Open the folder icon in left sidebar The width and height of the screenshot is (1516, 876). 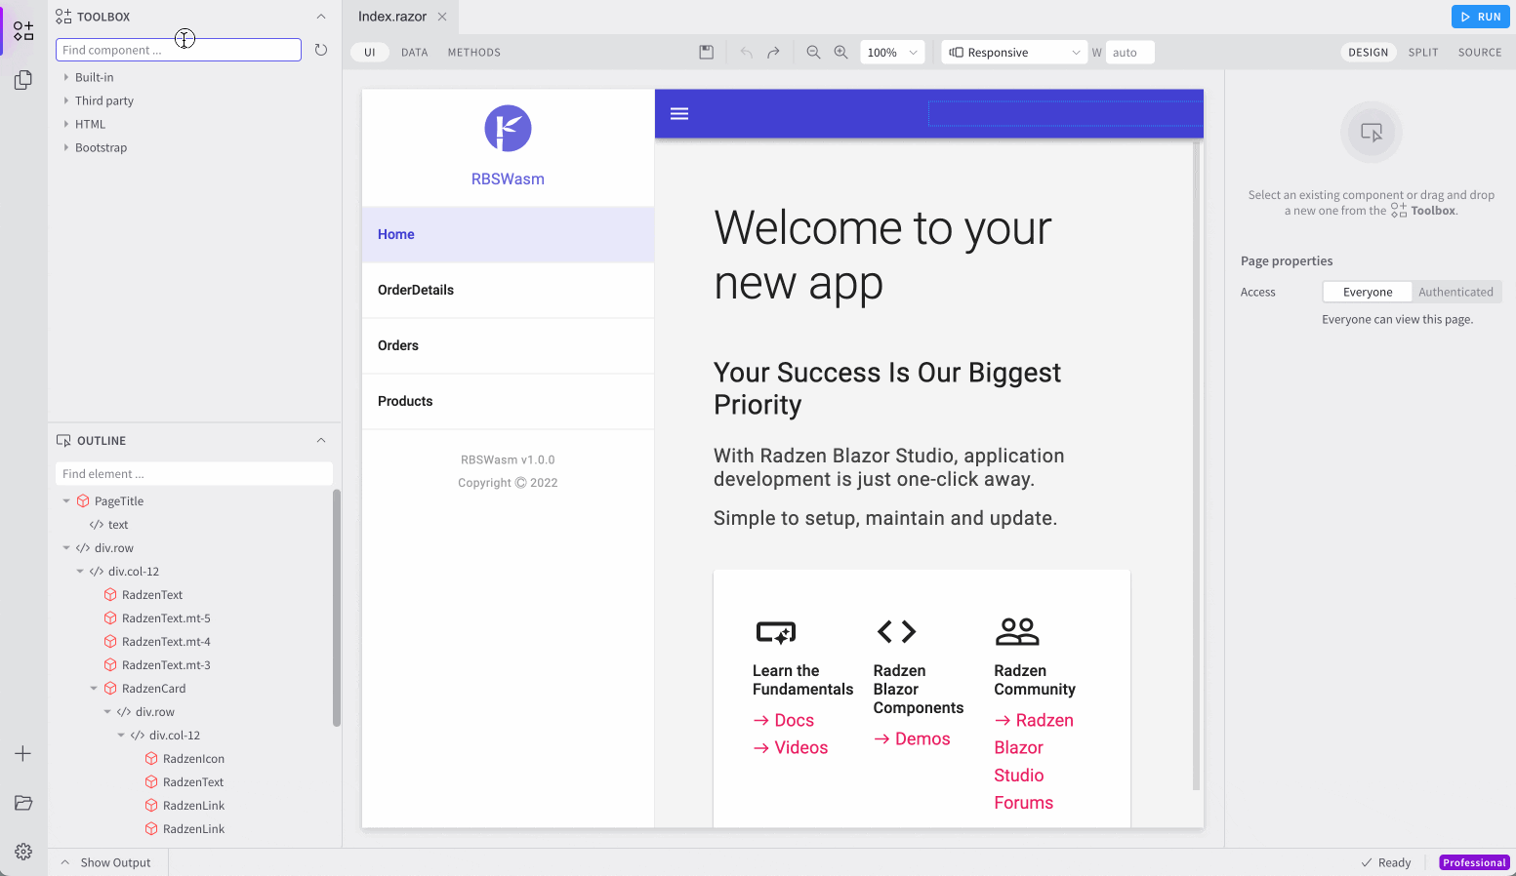click(23, 803)
